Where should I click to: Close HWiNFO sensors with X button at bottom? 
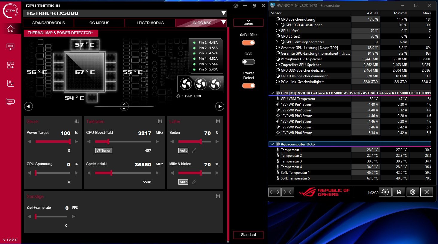point(427,192)
